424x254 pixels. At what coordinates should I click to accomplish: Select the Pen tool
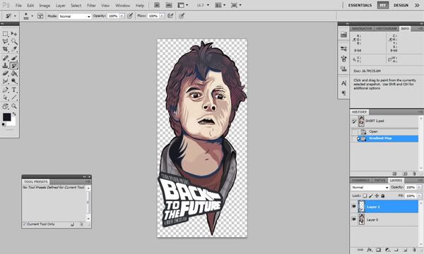point(6,90)
